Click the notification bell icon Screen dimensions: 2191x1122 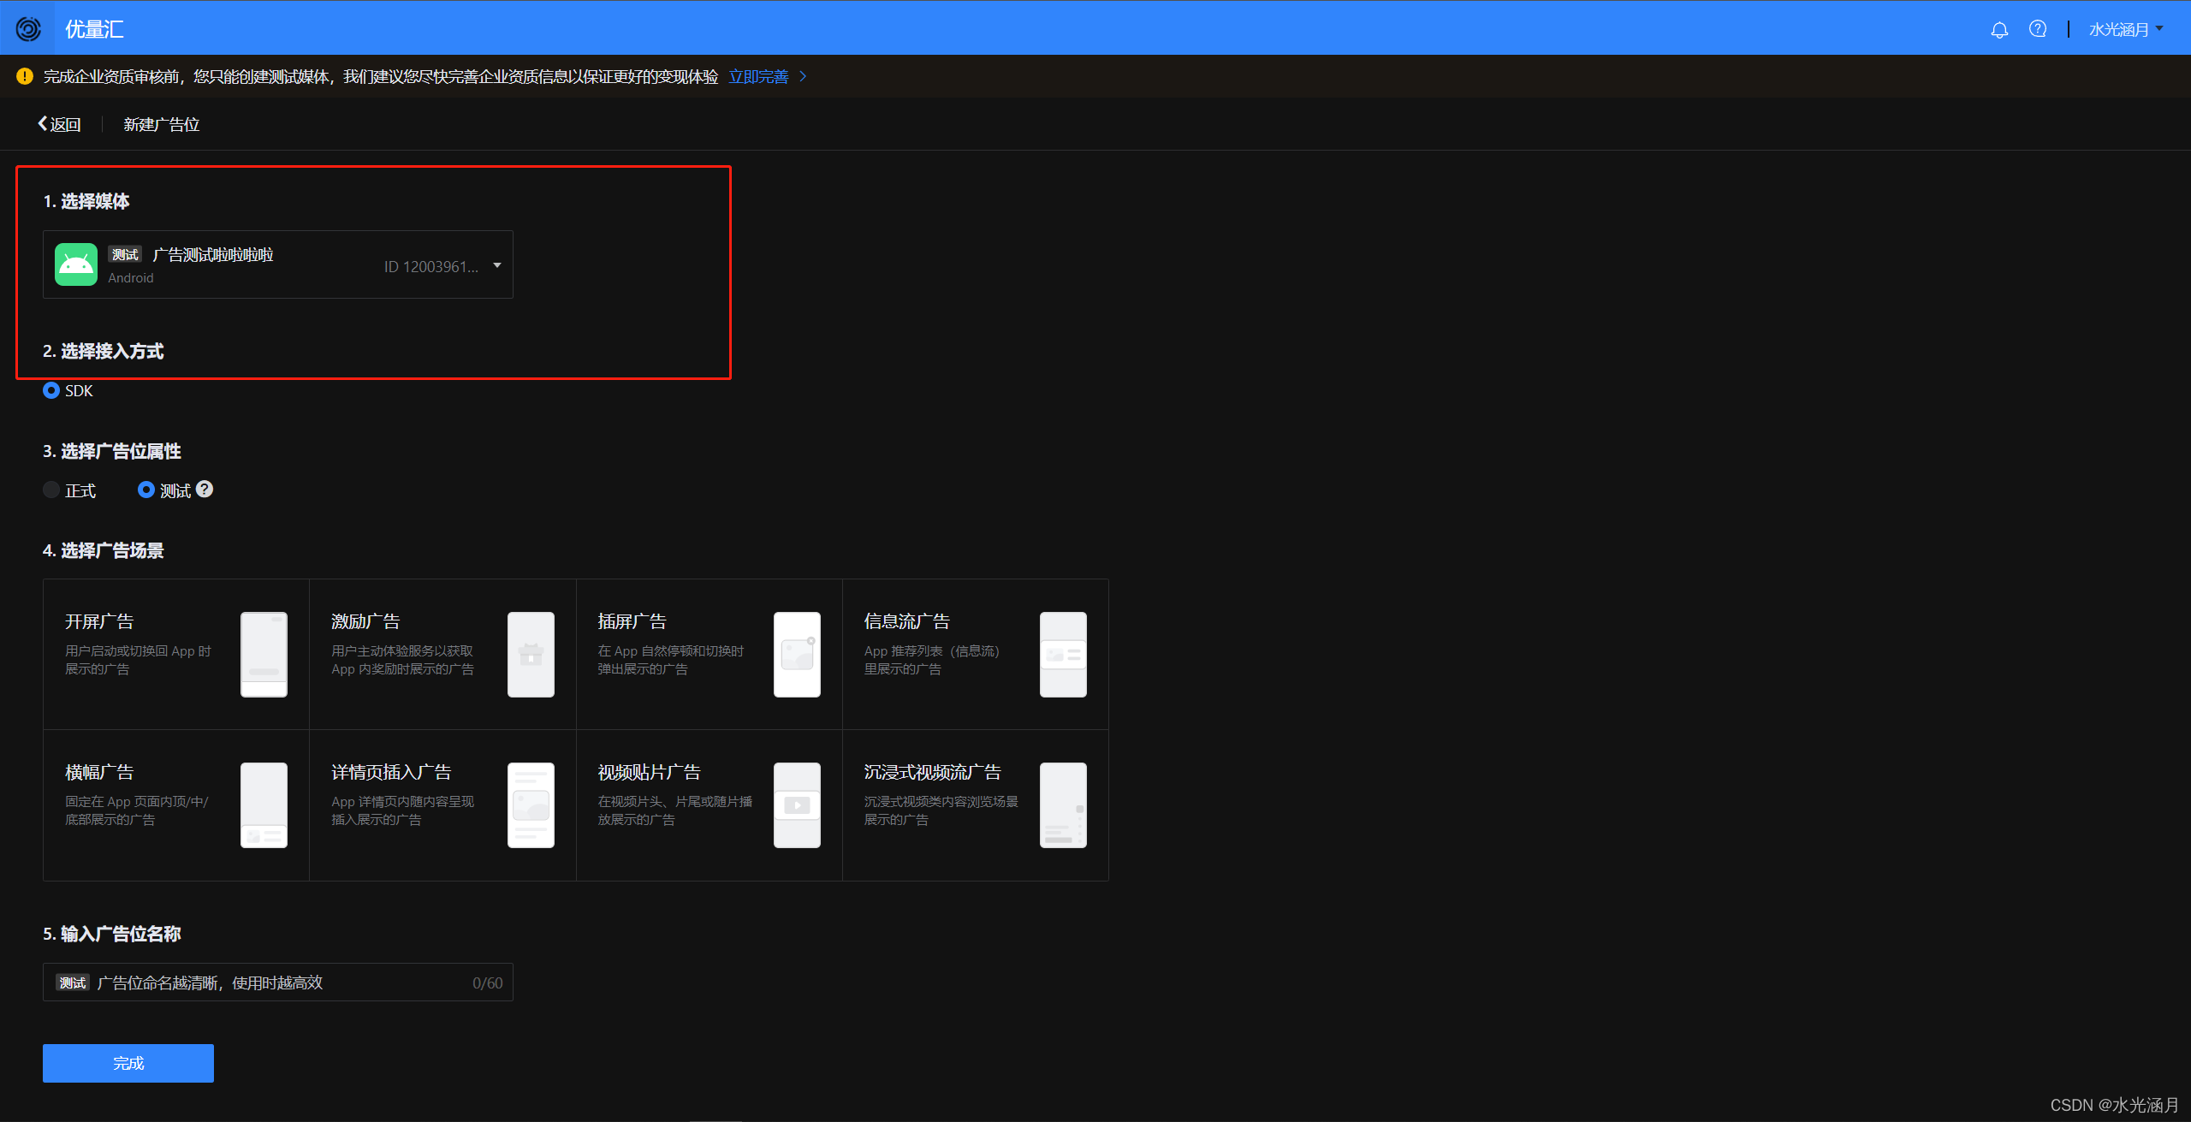tap(1999, 30)
